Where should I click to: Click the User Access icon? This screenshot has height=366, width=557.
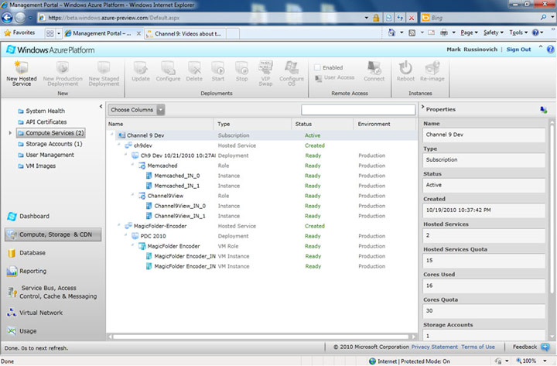click(318, 78)
